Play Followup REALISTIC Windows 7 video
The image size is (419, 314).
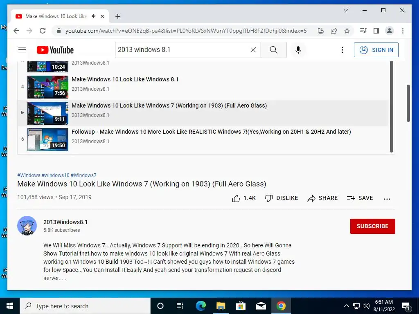tap(211, 132)
